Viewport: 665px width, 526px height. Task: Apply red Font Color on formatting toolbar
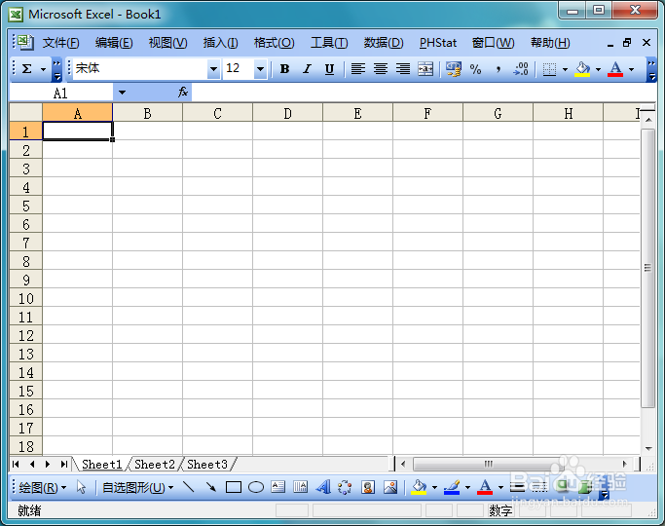(615, 69)
